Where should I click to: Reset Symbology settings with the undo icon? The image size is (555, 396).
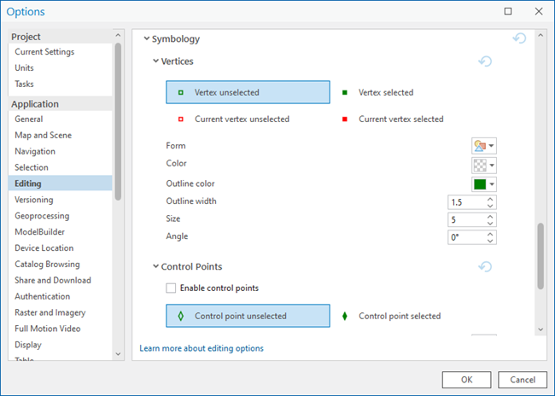[519, 38]
